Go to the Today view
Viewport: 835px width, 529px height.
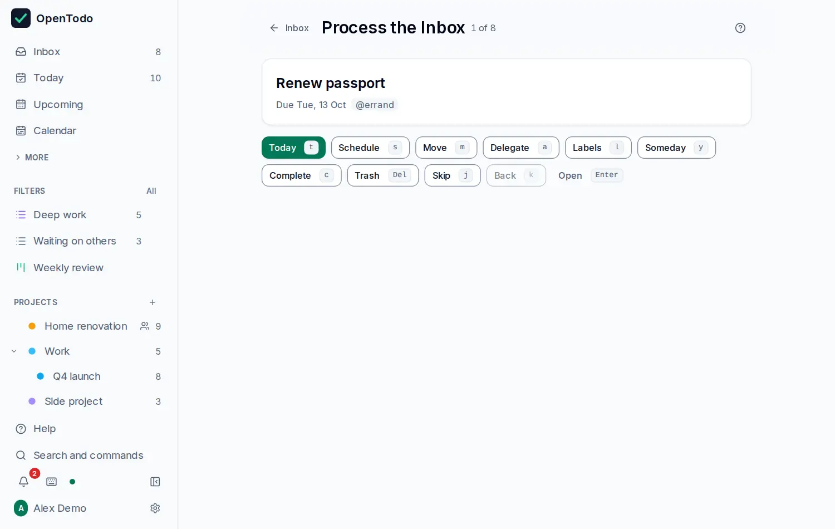(89, 78)
